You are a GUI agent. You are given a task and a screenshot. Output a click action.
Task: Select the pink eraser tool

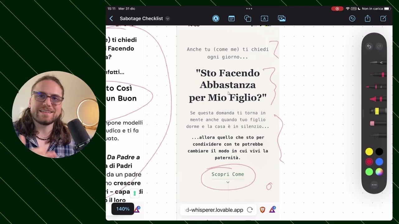point(378,124)
